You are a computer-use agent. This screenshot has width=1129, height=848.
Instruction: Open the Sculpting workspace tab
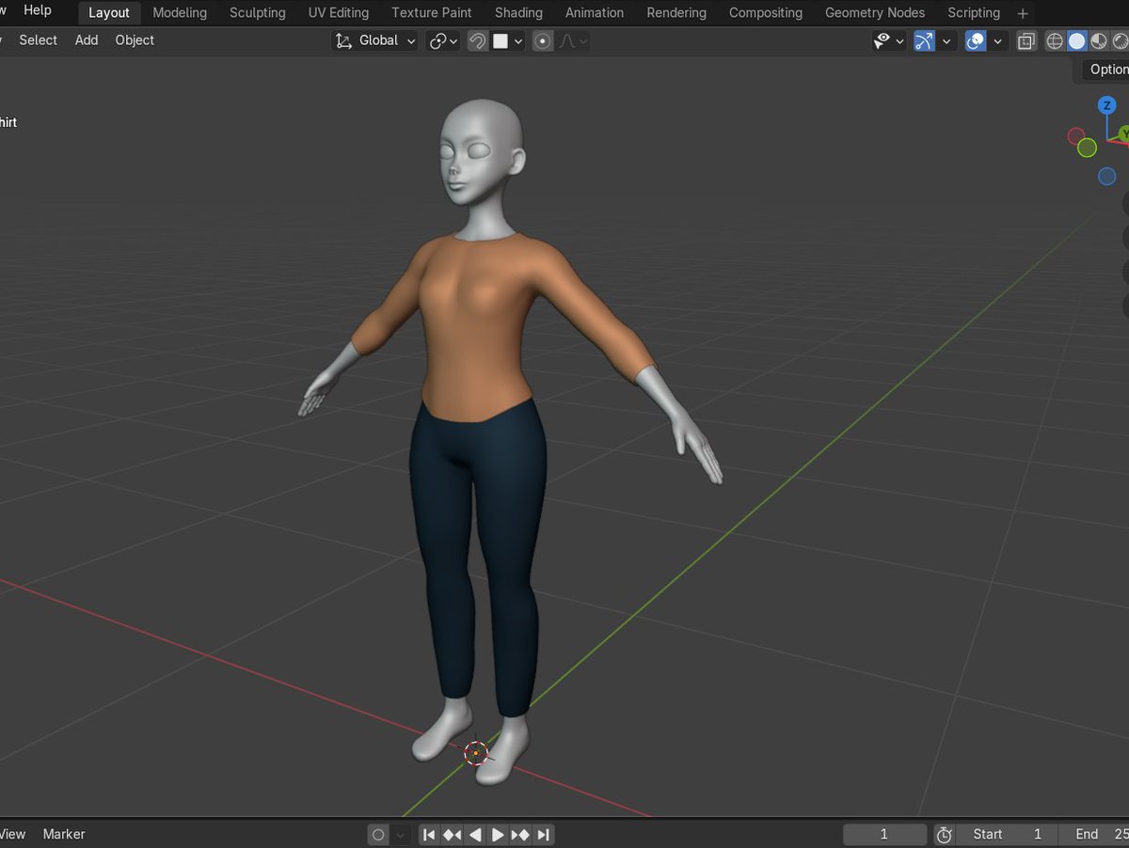point(258,12)
